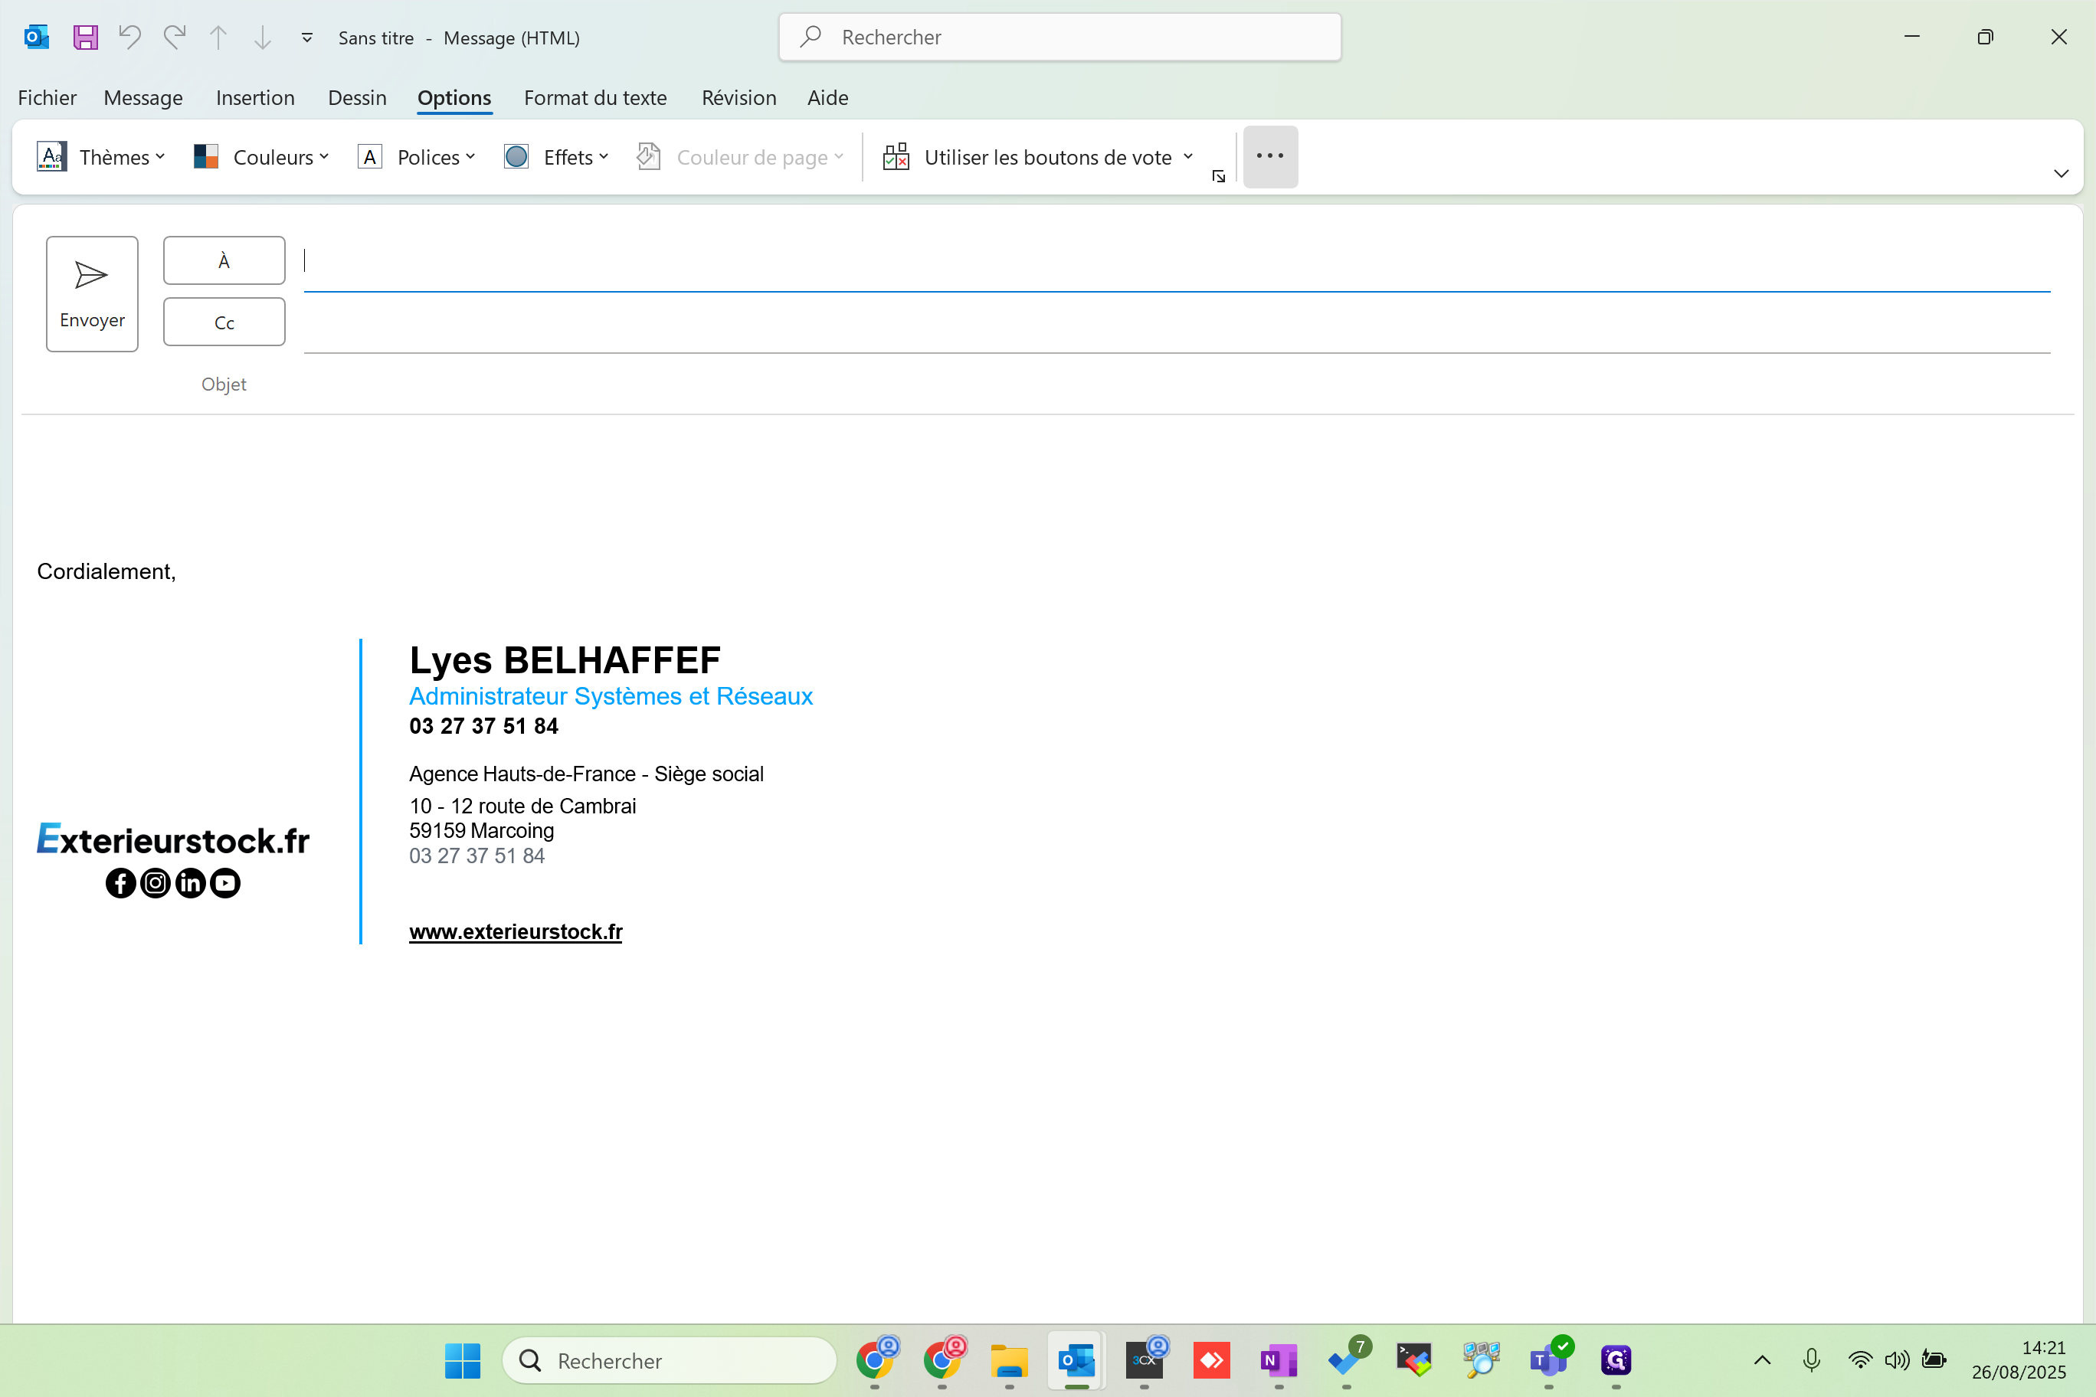Switch to the Insertion tab
2096x1397 pixels.
(255, 97)
